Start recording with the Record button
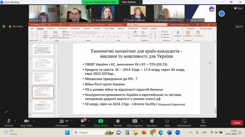This screenshot has width=245, height=137. pyautogui.click(x=118, y=123)
